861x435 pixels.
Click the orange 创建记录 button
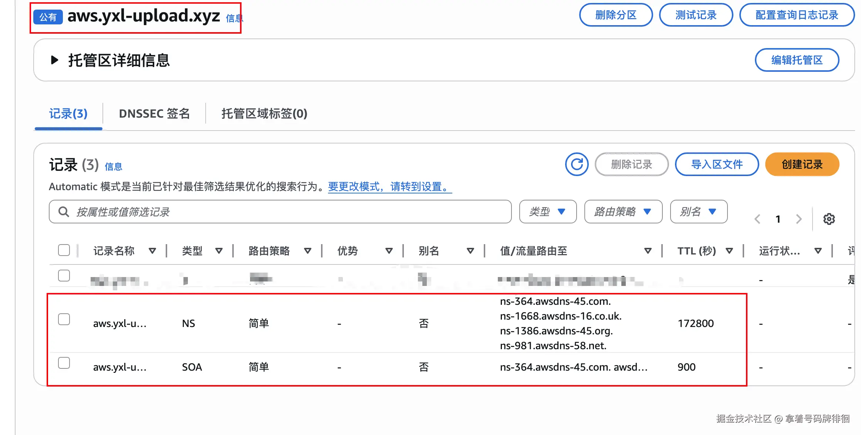pos(802,164)
